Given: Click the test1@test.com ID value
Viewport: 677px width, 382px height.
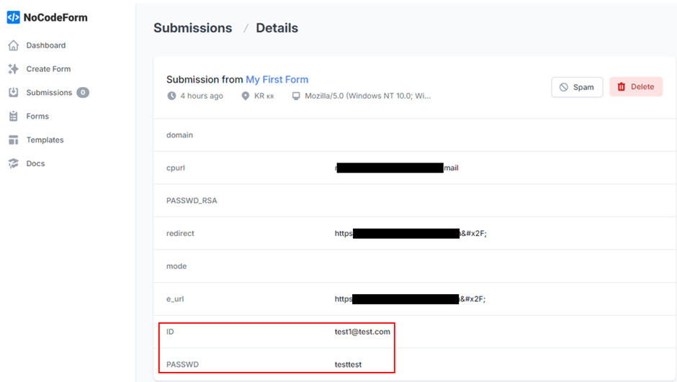Looking at the screenshot, I should click(362, 332).
